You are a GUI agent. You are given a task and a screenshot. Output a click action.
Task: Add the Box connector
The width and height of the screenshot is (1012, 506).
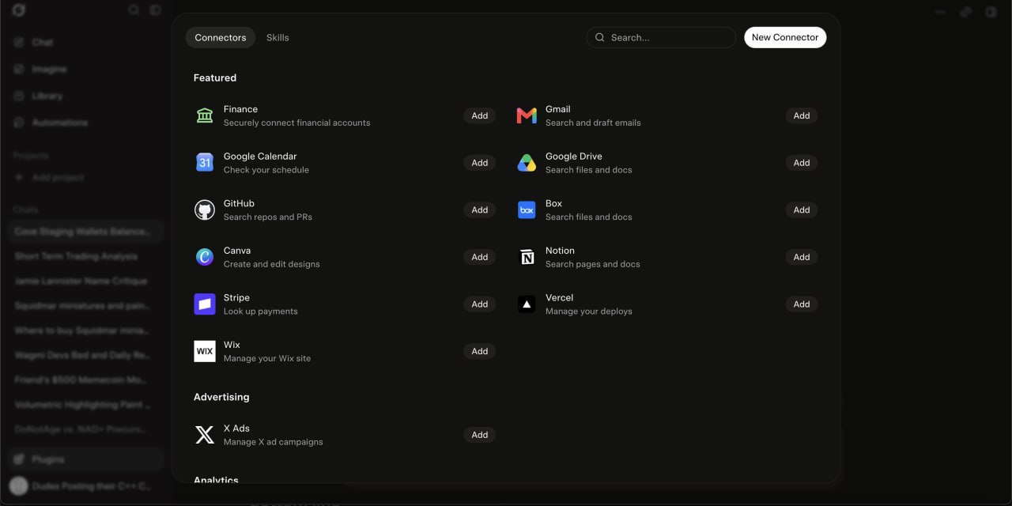(802, 210)
